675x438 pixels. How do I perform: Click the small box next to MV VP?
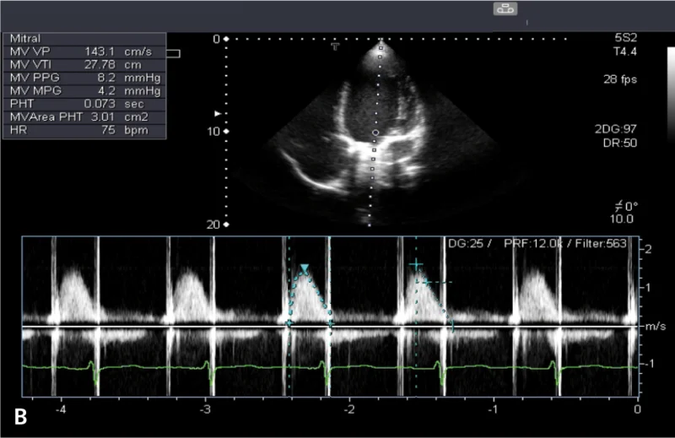[x=173, y=53]
